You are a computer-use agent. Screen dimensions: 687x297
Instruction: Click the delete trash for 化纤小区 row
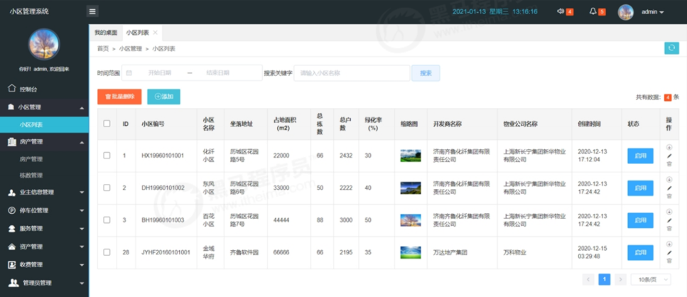(669, 164)
